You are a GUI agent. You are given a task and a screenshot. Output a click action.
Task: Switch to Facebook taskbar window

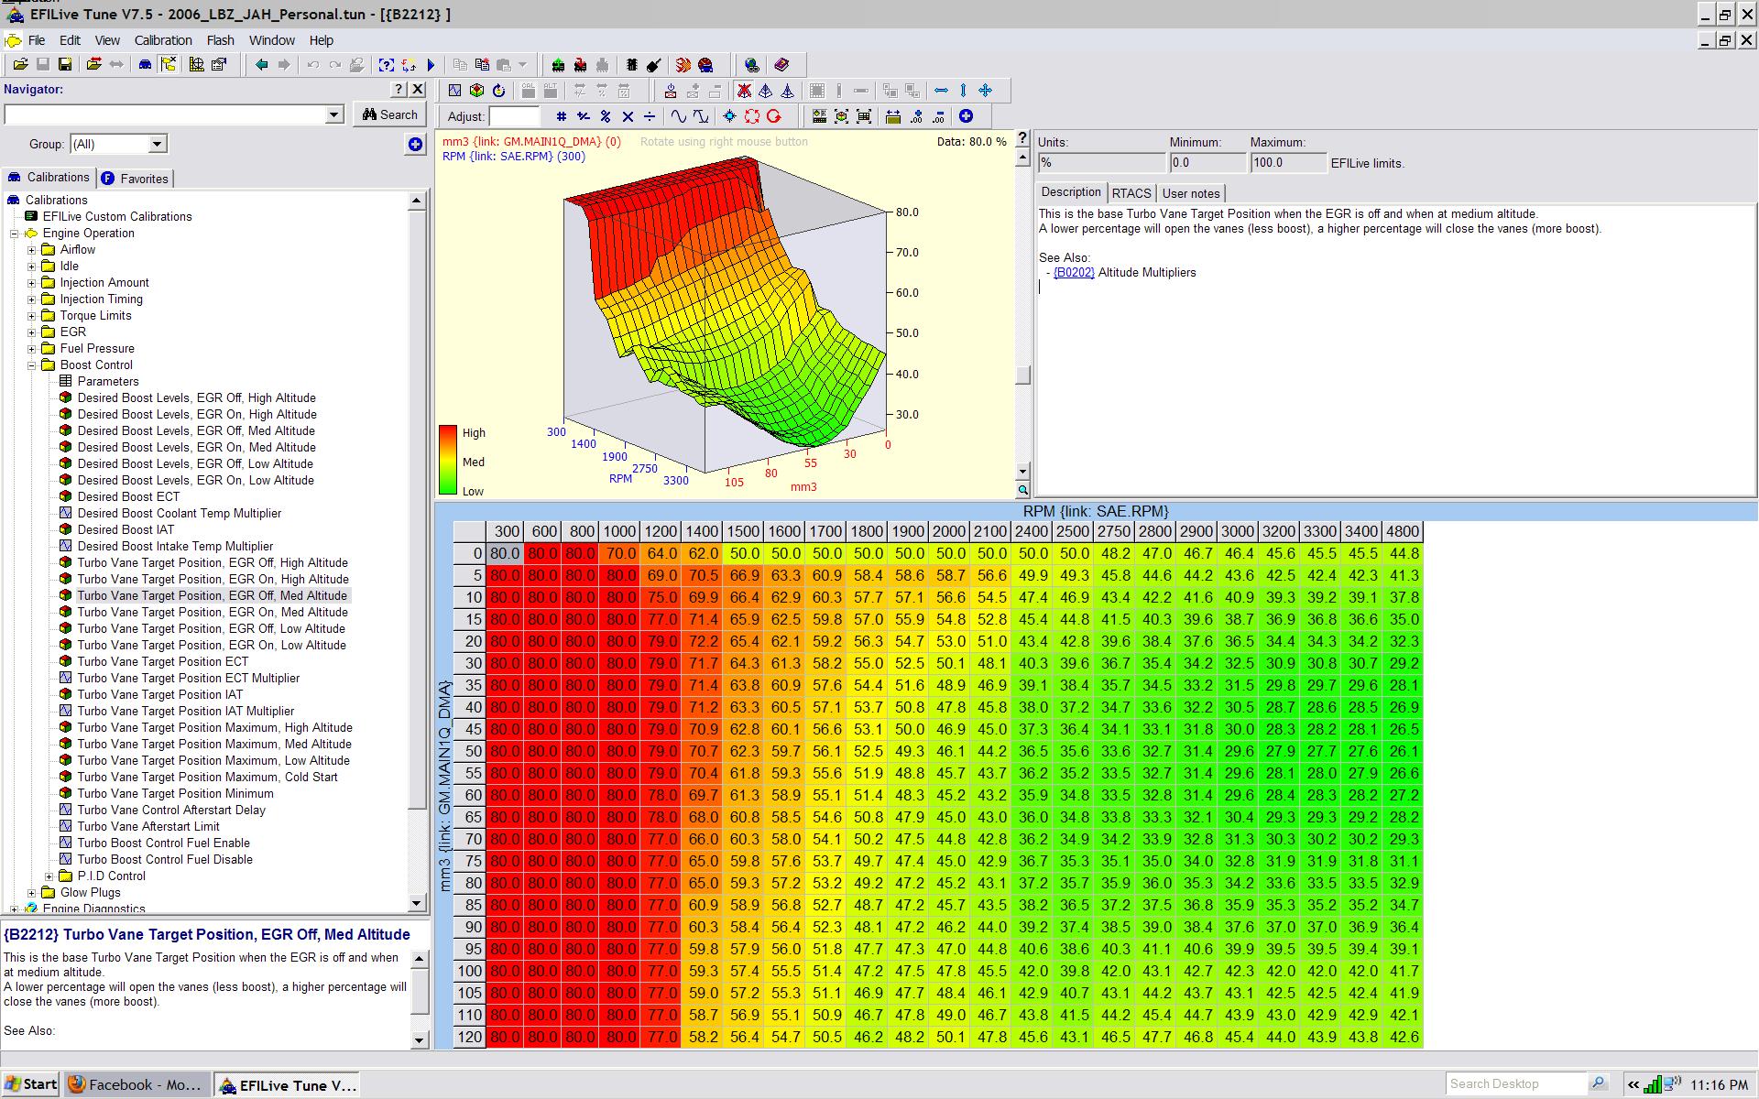[137, 1084]
